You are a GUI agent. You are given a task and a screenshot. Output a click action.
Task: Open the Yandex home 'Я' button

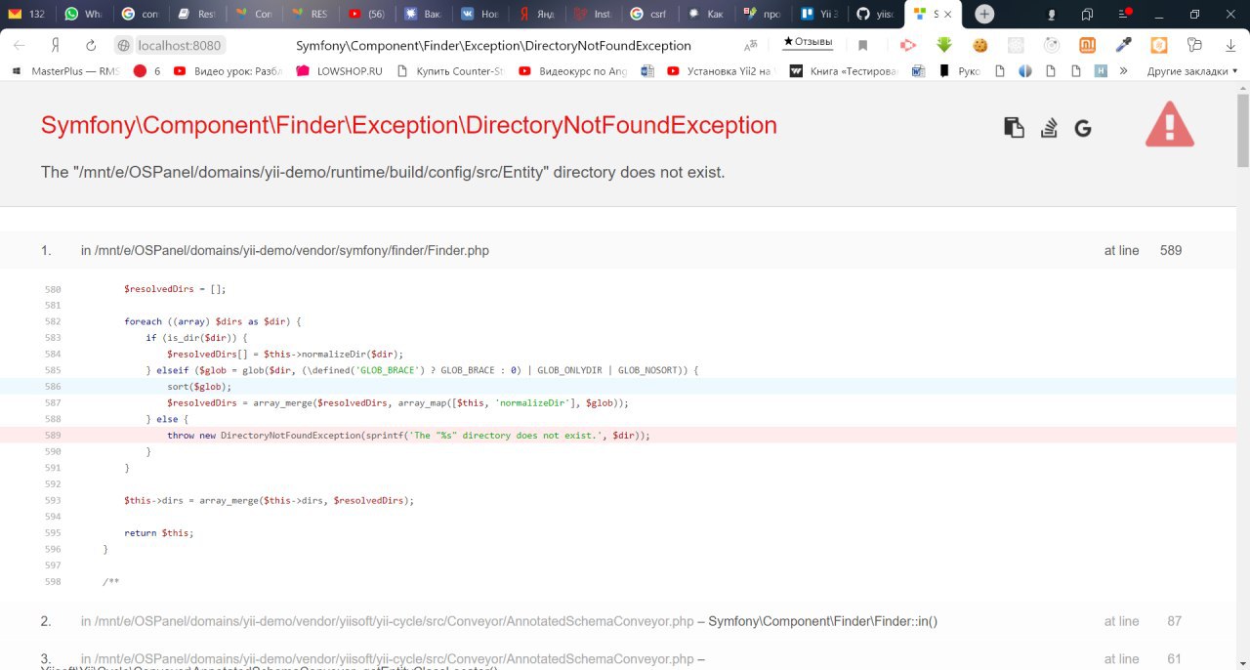[56, 45]
